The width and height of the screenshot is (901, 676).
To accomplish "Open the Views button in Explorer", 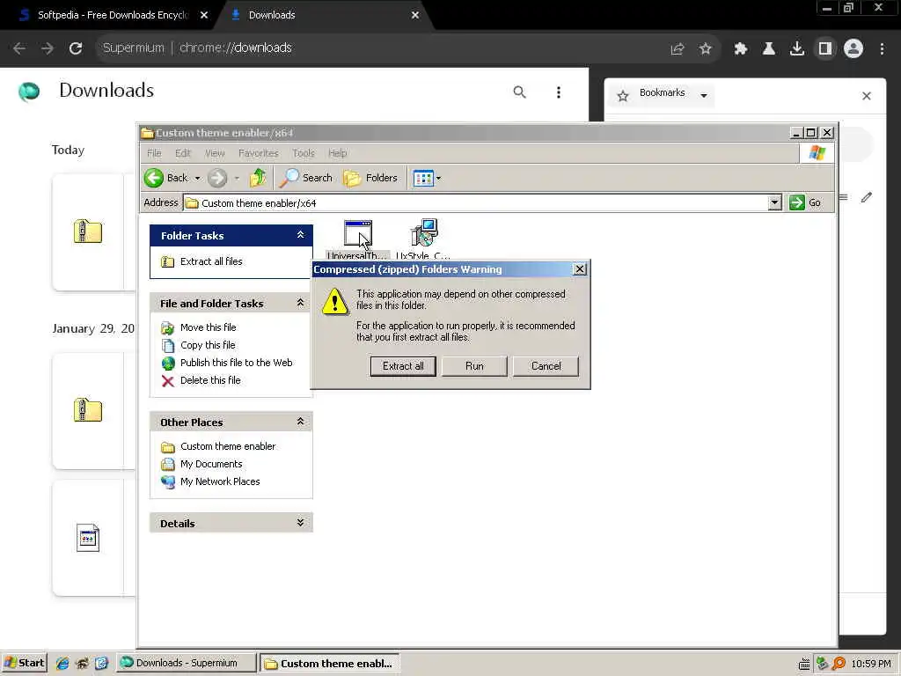I will [423, 178].
